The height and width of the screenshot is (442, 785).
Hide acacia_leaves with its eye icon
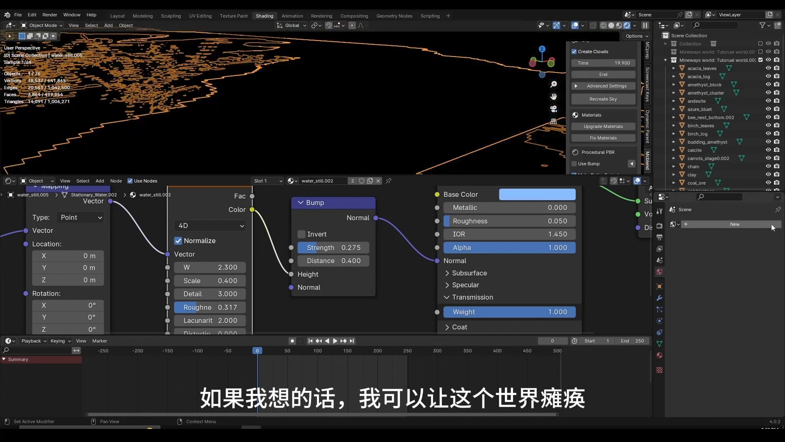click(x=768, y=68)
